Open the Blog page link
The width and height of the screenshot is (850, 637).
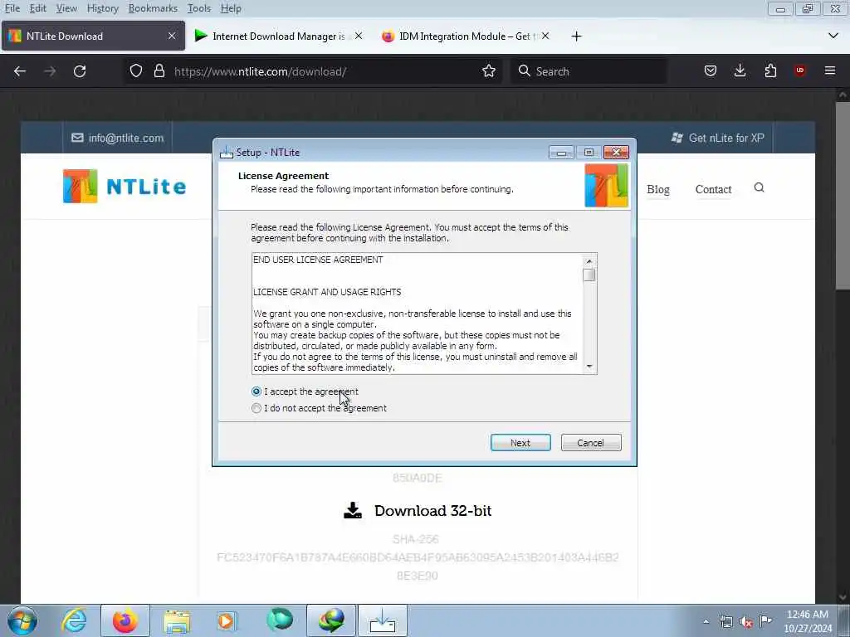[x=658, y=190]
